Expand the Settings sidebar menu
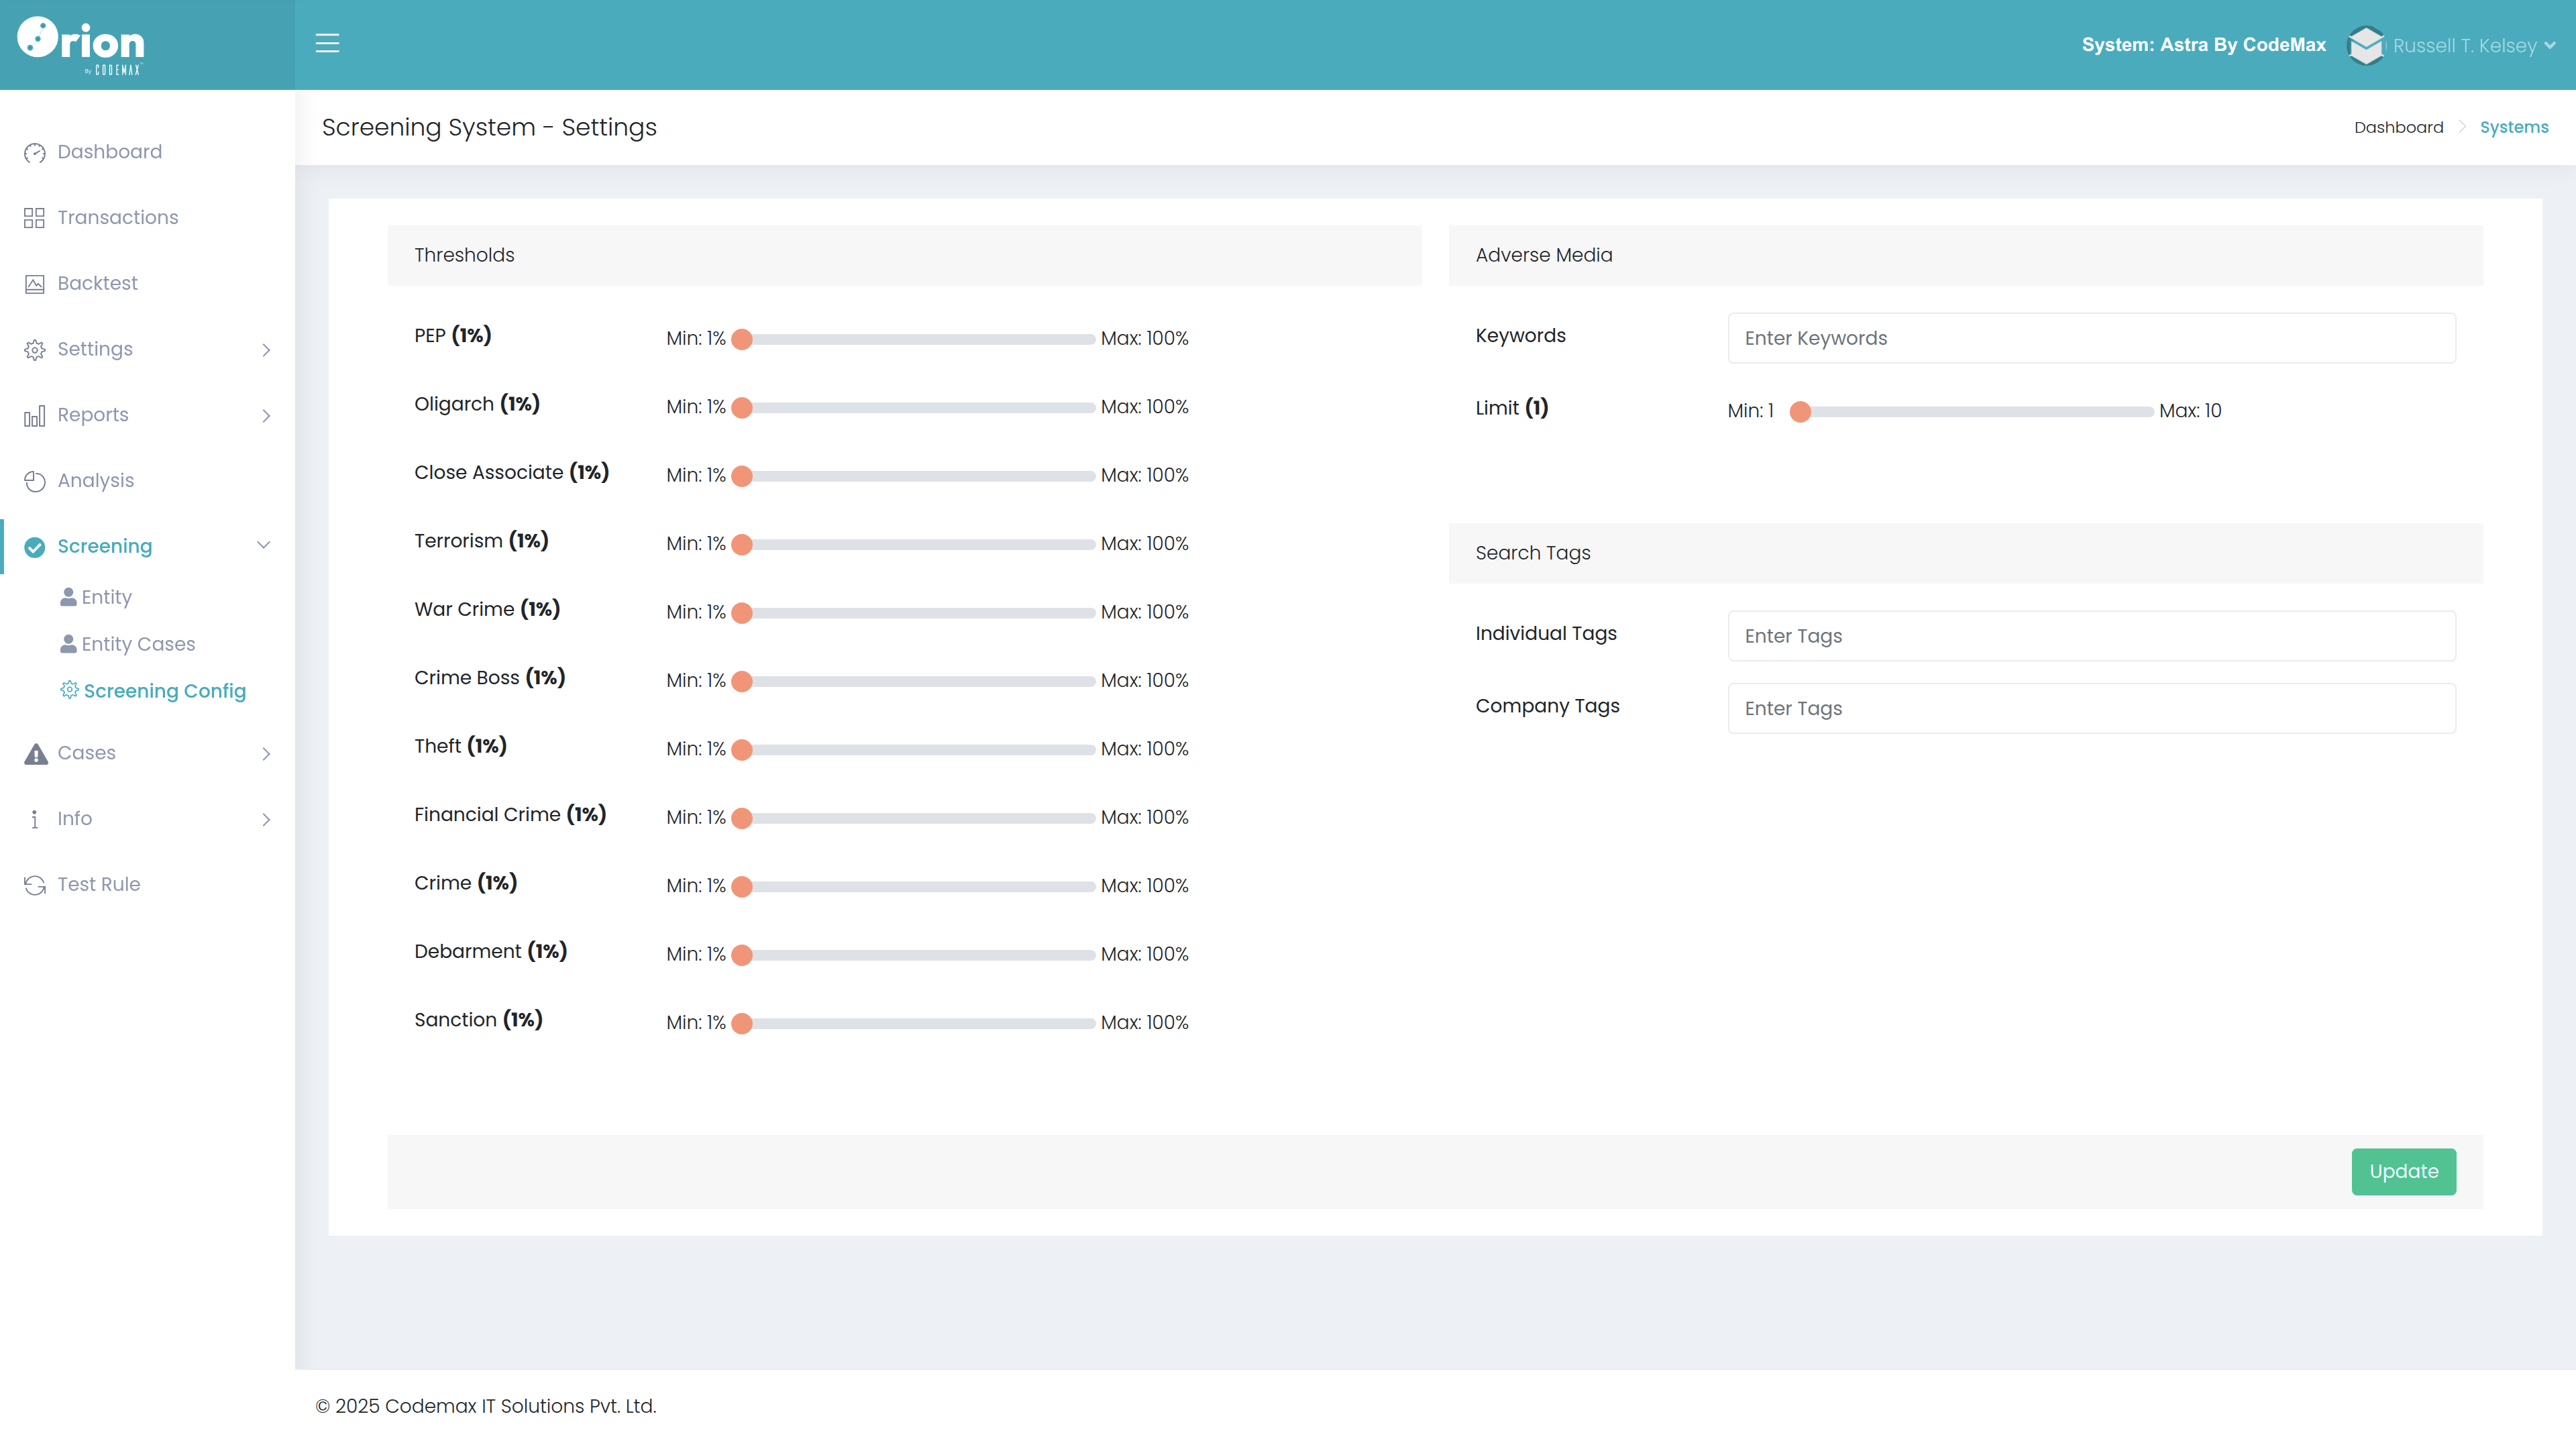2576x1449 pixels. pos(147,349)
